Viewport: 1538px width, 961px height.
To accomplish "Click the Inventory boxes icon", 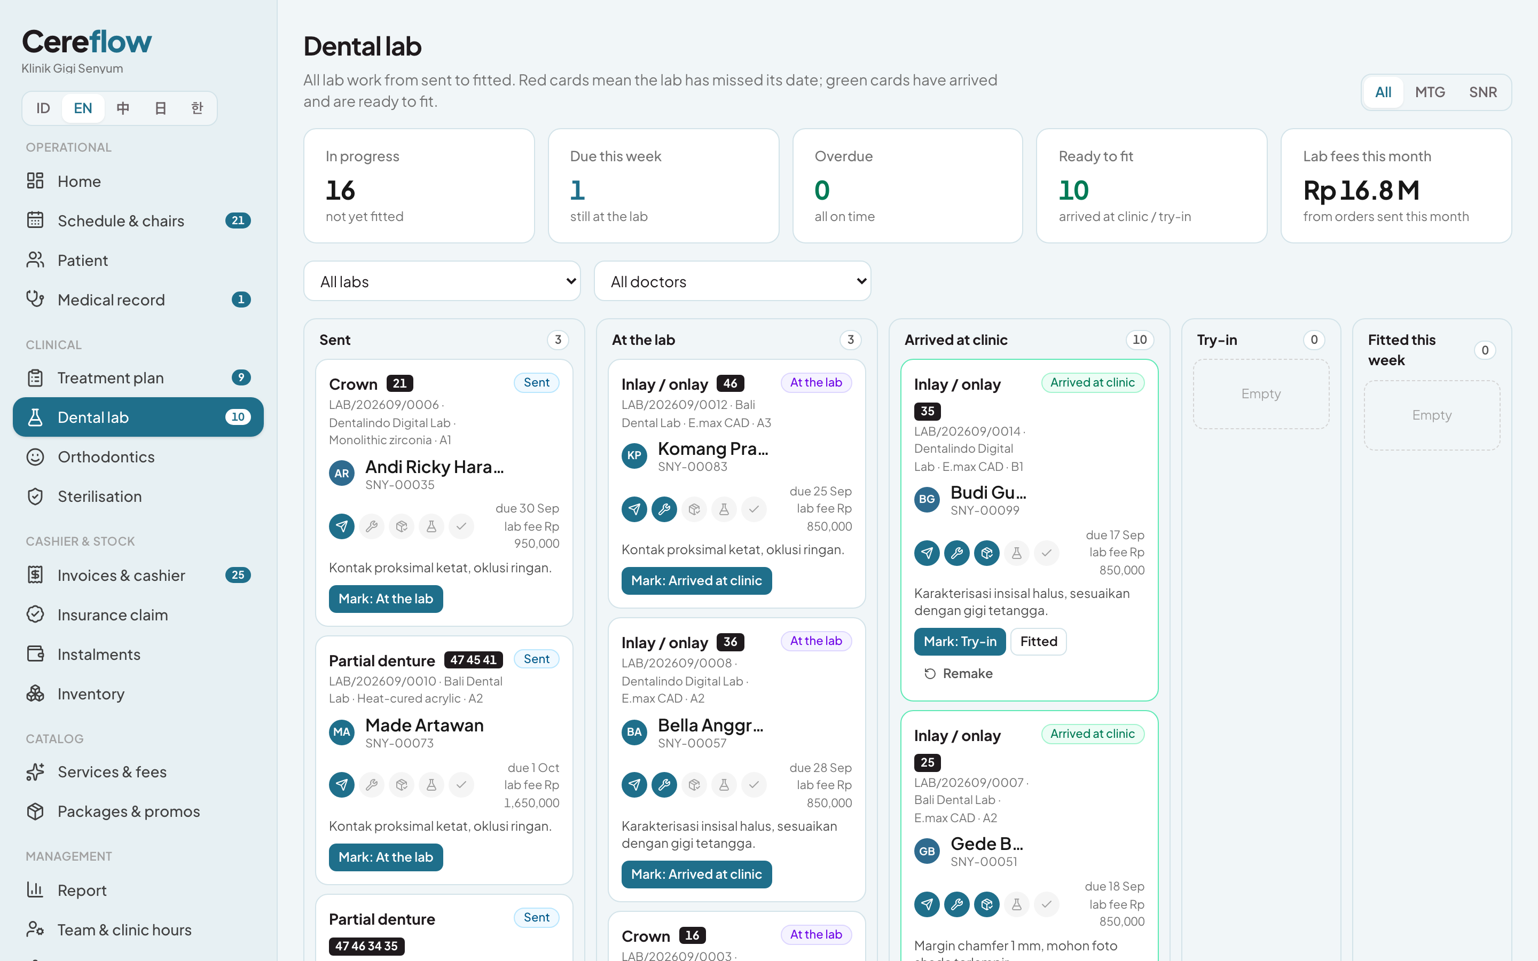I will pyautogui.click(x=35, y=694).
